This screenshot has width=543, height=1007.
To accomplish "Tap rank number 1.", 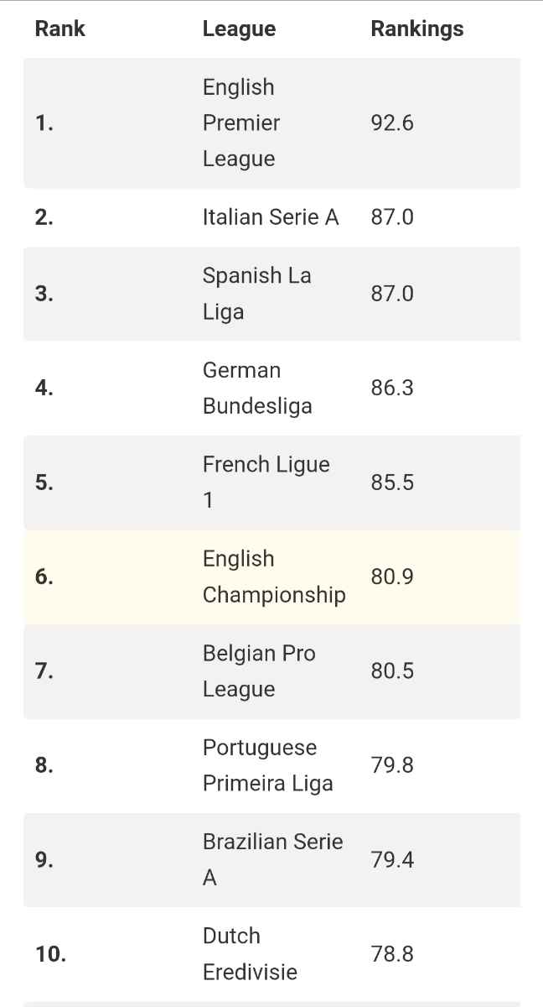I will click(x=44, y=123).
